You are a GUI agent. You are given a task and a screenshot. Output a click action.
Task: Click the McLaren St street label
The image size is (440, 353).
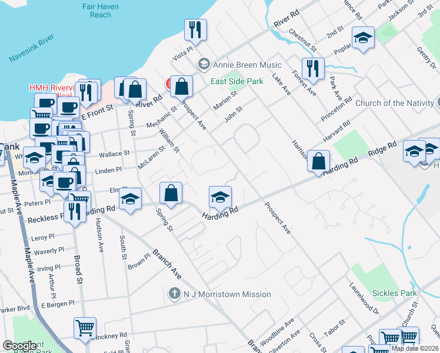152,158
